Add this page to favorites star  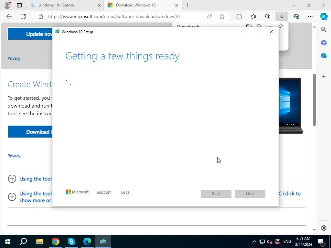[222, 16]
